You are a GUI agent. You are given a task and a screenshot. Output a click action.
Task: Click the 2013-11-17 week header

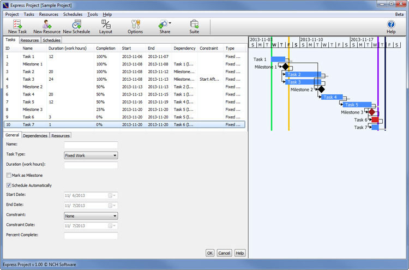tap(362, 39)
